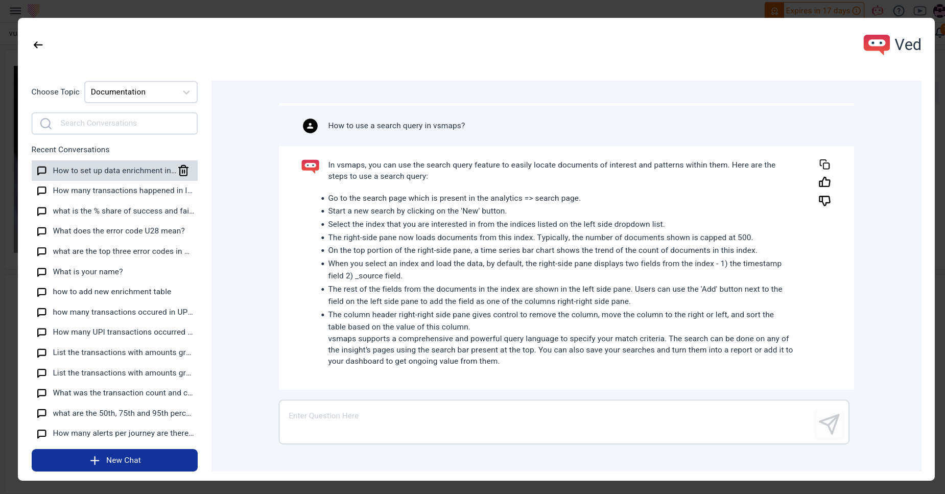Click the Ved chatbot logo

point(877,44)
